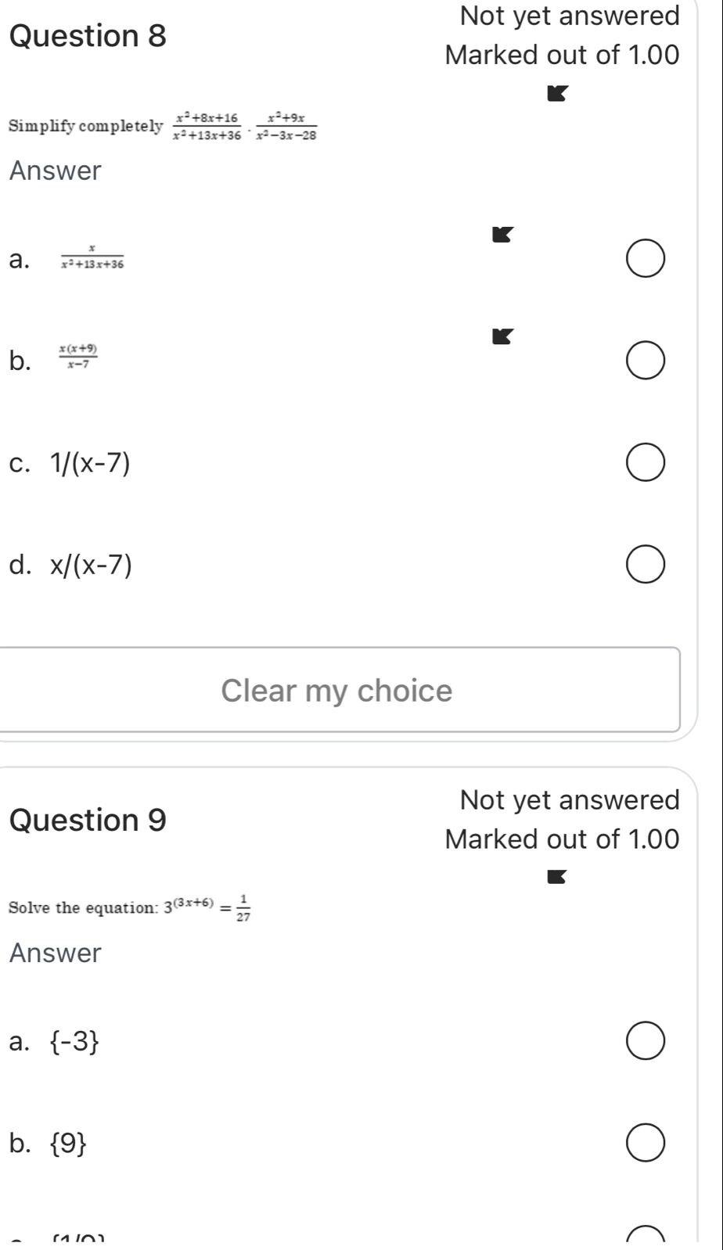The height and width of the screenshot is (1250, 723).
Task: Click the Simplify completely rational expression
Action: (245, 126)
